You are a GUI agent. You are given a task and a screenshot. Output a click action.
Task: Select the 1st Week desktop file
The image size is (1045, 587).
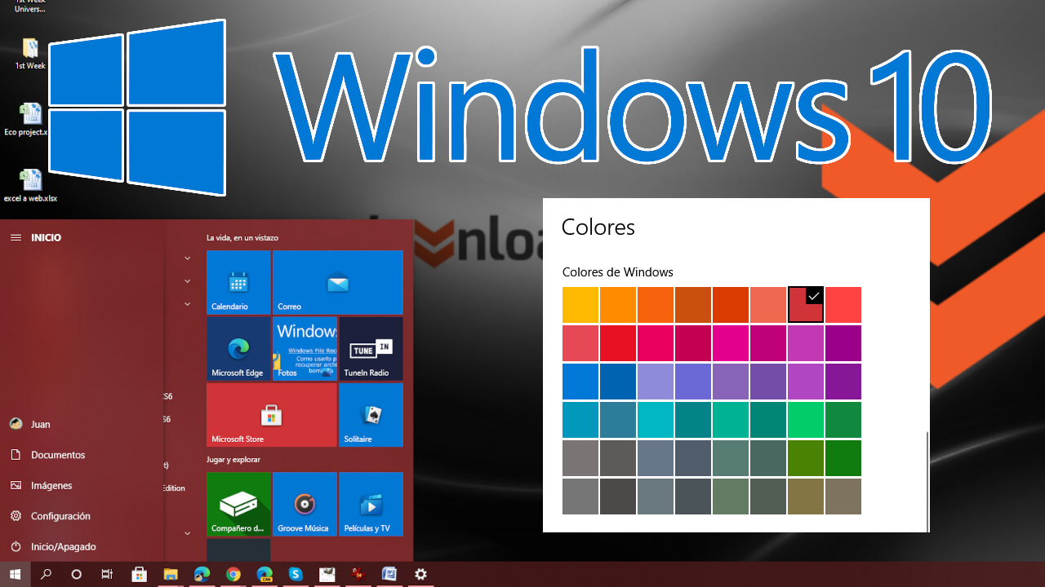(30, 54)
